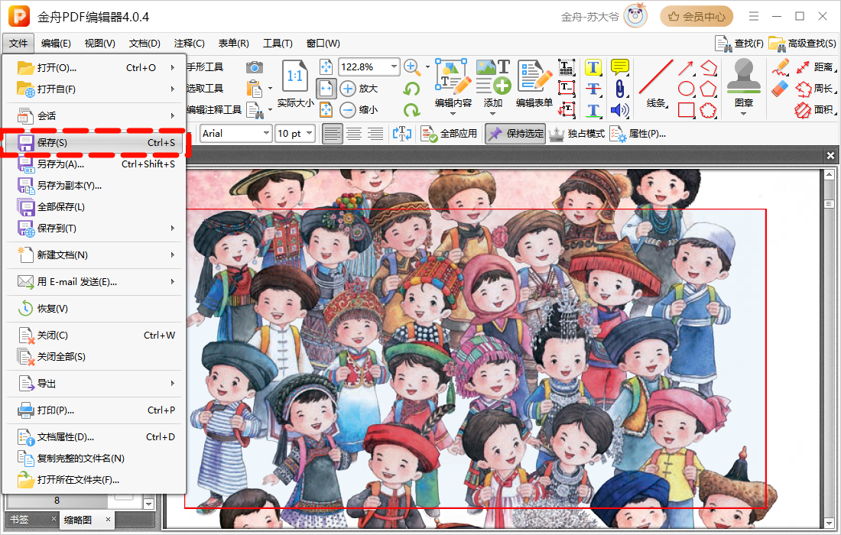Select the paperclip file attachment icon
The width and height of the screenshot is (841, 535).
619,89
